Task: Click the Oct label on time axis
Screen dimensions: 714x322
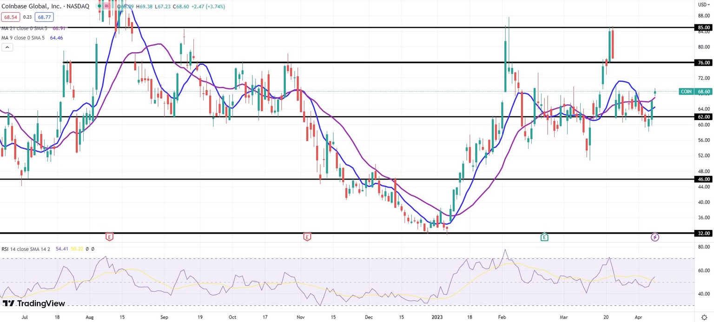Action: (232, 316)
